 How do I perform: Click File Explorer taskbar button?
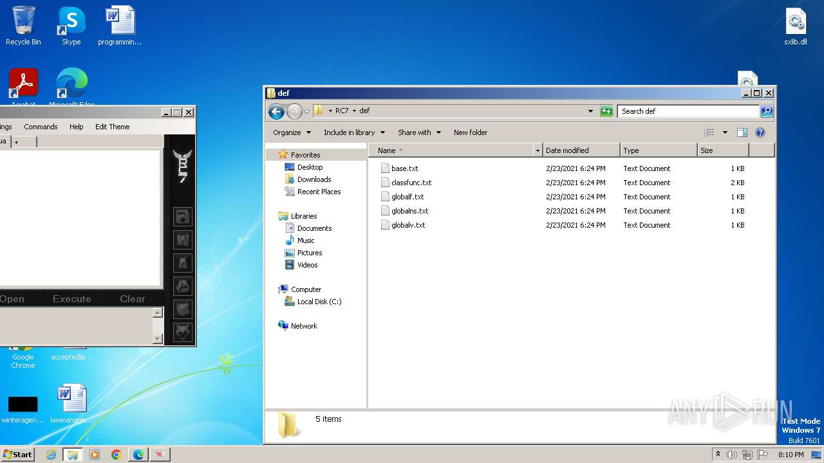click(x=72, y=455)
